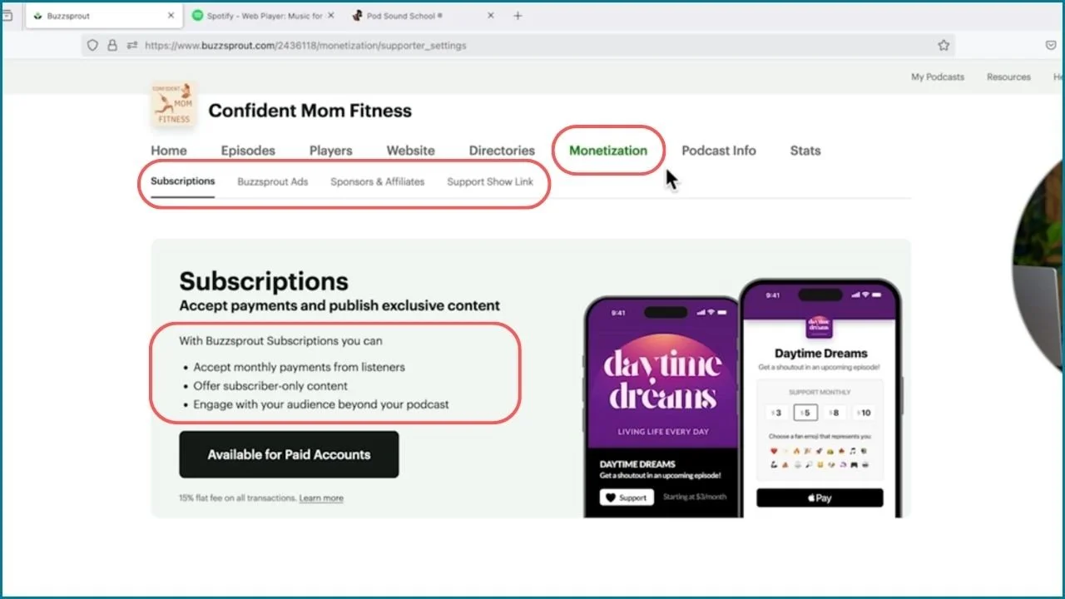Open the Podcast Info tab
The height and width of the screenshot is (599, 1065).
pyautogui.click(x=719, y=151)
